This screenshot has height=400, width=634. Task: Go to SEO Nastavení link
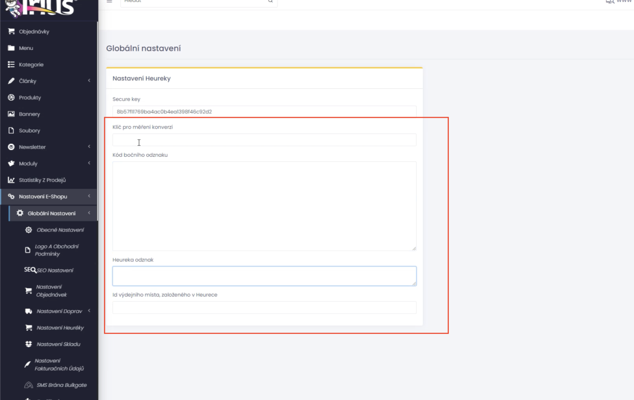tap(55, 270)
